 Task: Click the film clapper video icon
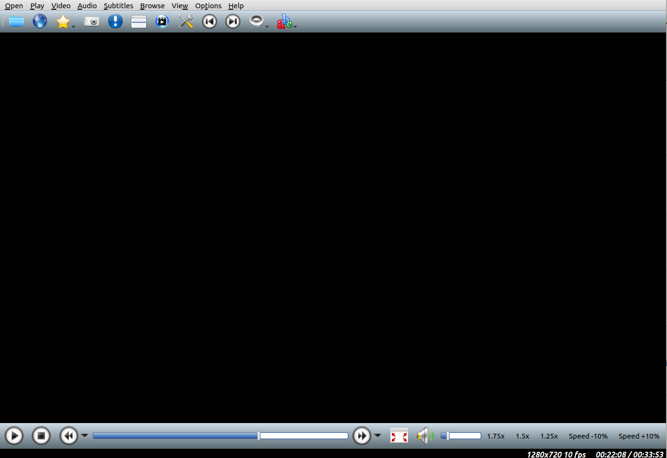point(162,21)
